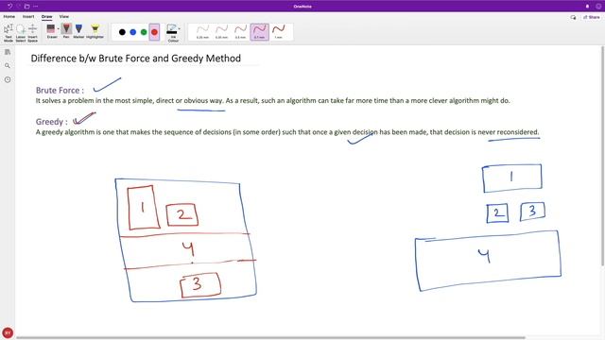
Task: Open the notebooks navigation icon in sidebar
Action: pyautogui.click(x=8, y=52)
